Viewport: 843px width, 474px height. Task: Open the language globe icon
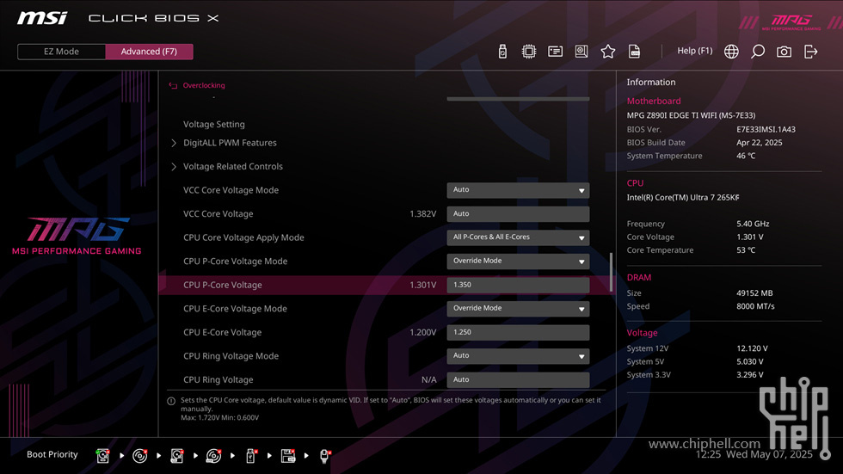tap(731, 51)
